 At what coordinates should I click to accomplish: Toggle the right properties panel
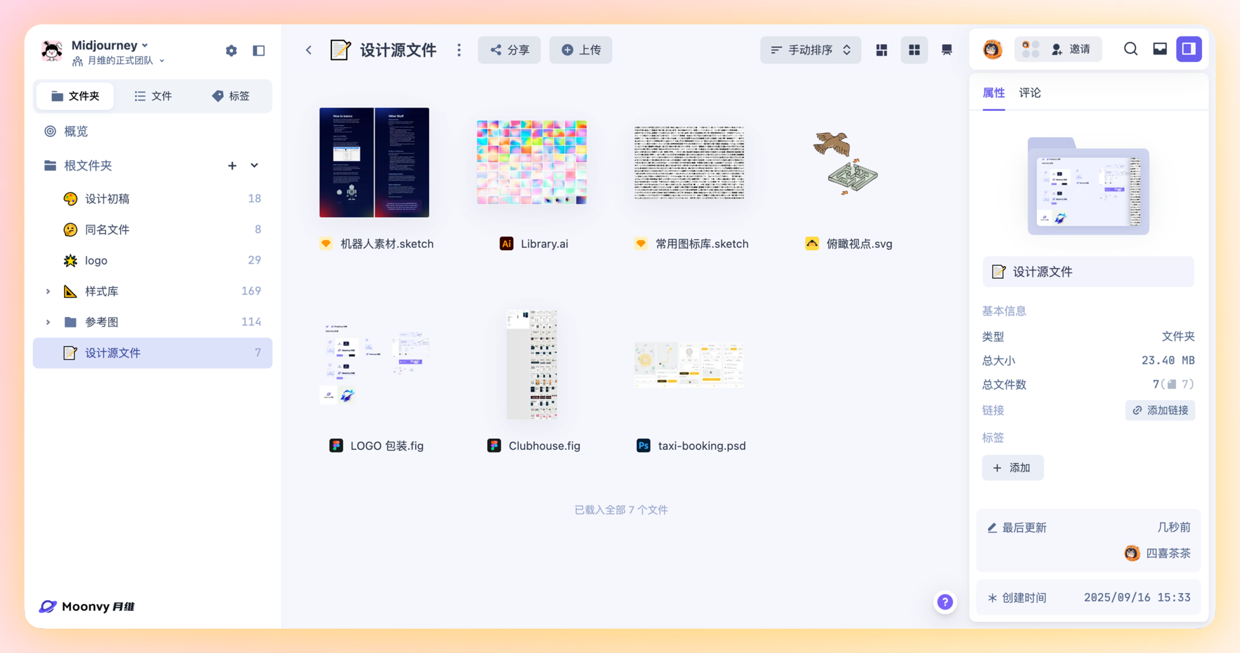coord(1189,49)
